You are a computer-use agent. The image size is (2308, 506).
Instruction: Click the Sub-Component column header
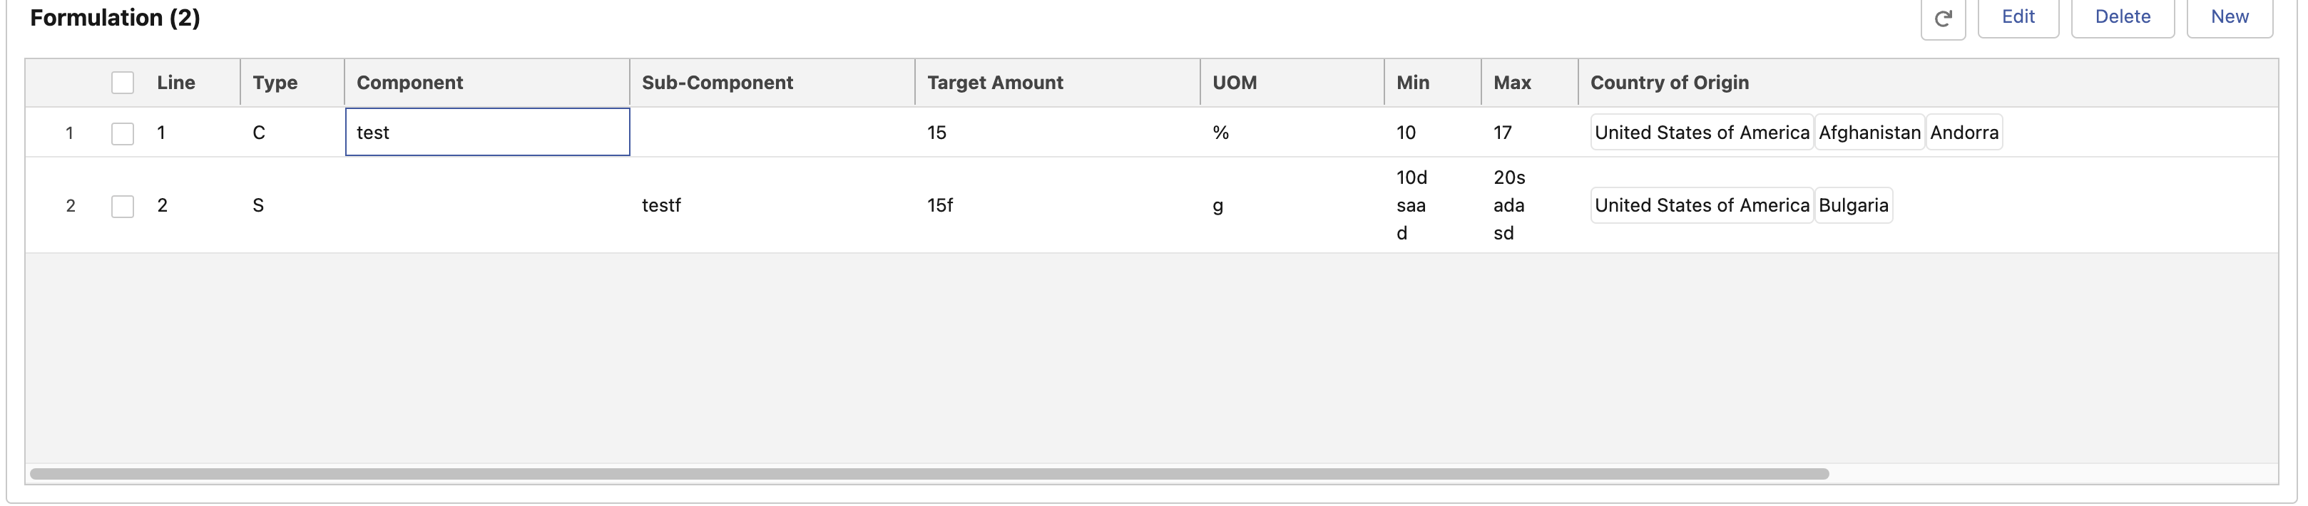(717, 83)
